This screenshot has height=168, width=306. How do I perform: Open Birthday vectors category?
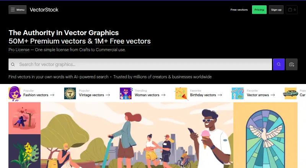[x=203, y=95]
